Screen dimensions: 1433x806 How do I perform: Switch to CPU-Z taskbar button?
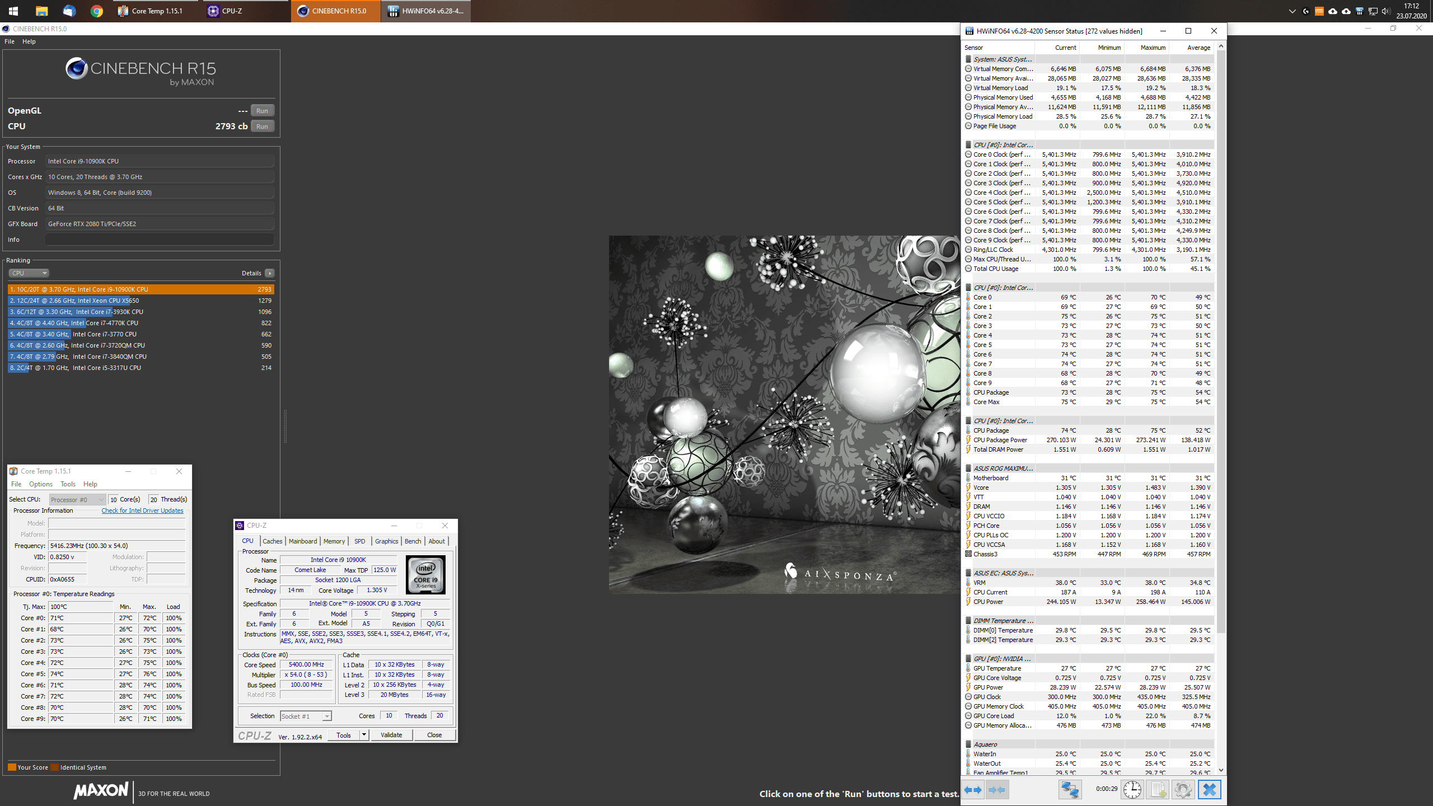click(246, 11)
